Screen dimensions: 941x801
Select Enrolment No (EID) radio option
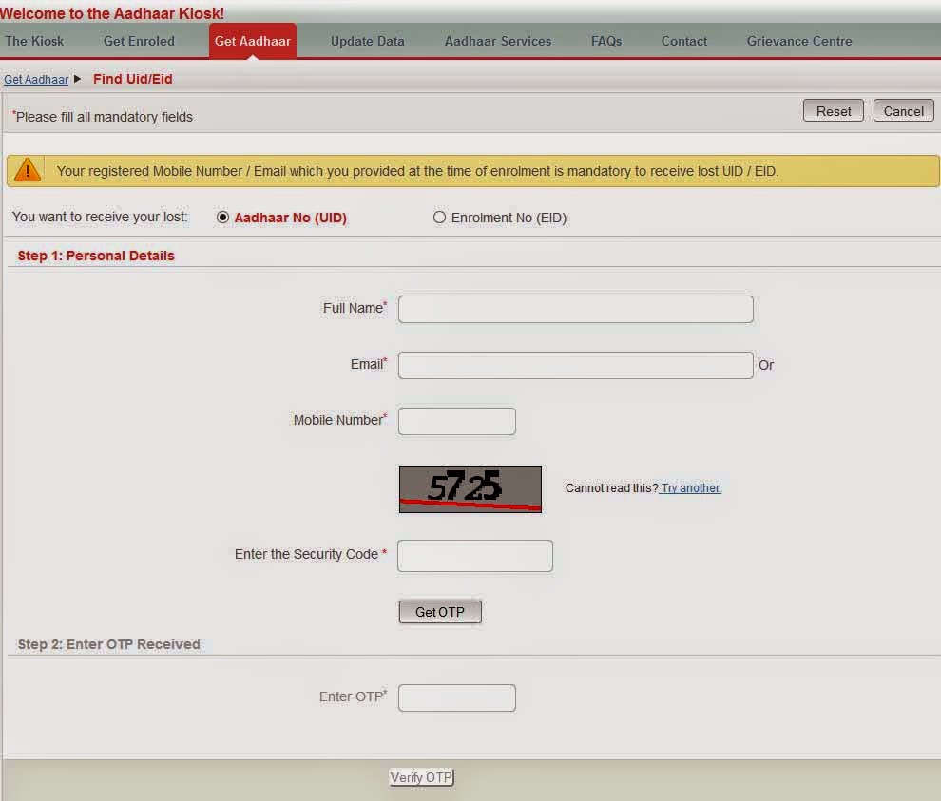[439, 218]
